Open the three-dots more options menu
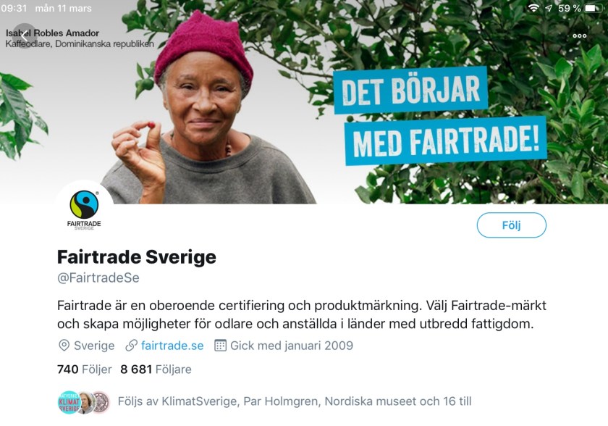 [x=580, y=35]
